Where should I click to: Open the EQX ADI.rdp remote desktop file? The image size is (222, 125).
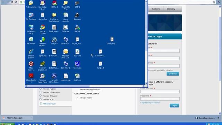click(66, 65)
